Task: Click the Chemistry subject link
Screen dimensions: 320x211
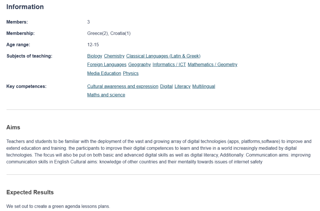Action: [114, 56]
